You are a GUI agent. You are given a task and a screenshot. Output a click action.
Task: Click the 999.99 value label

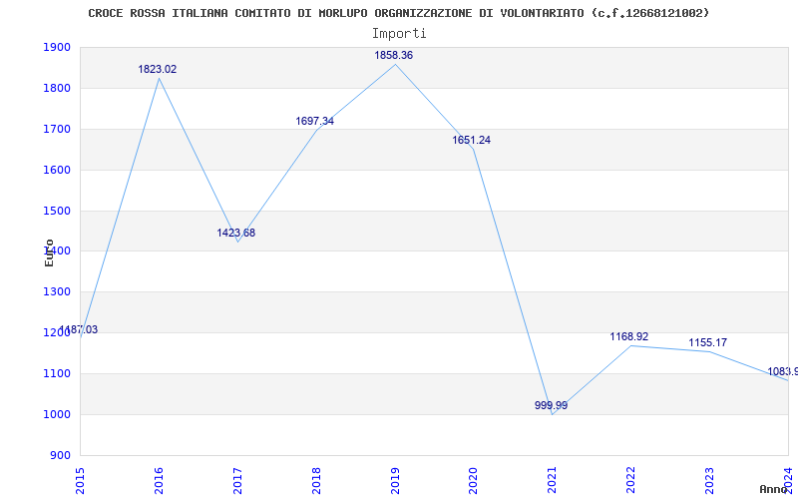coord(552,405)
